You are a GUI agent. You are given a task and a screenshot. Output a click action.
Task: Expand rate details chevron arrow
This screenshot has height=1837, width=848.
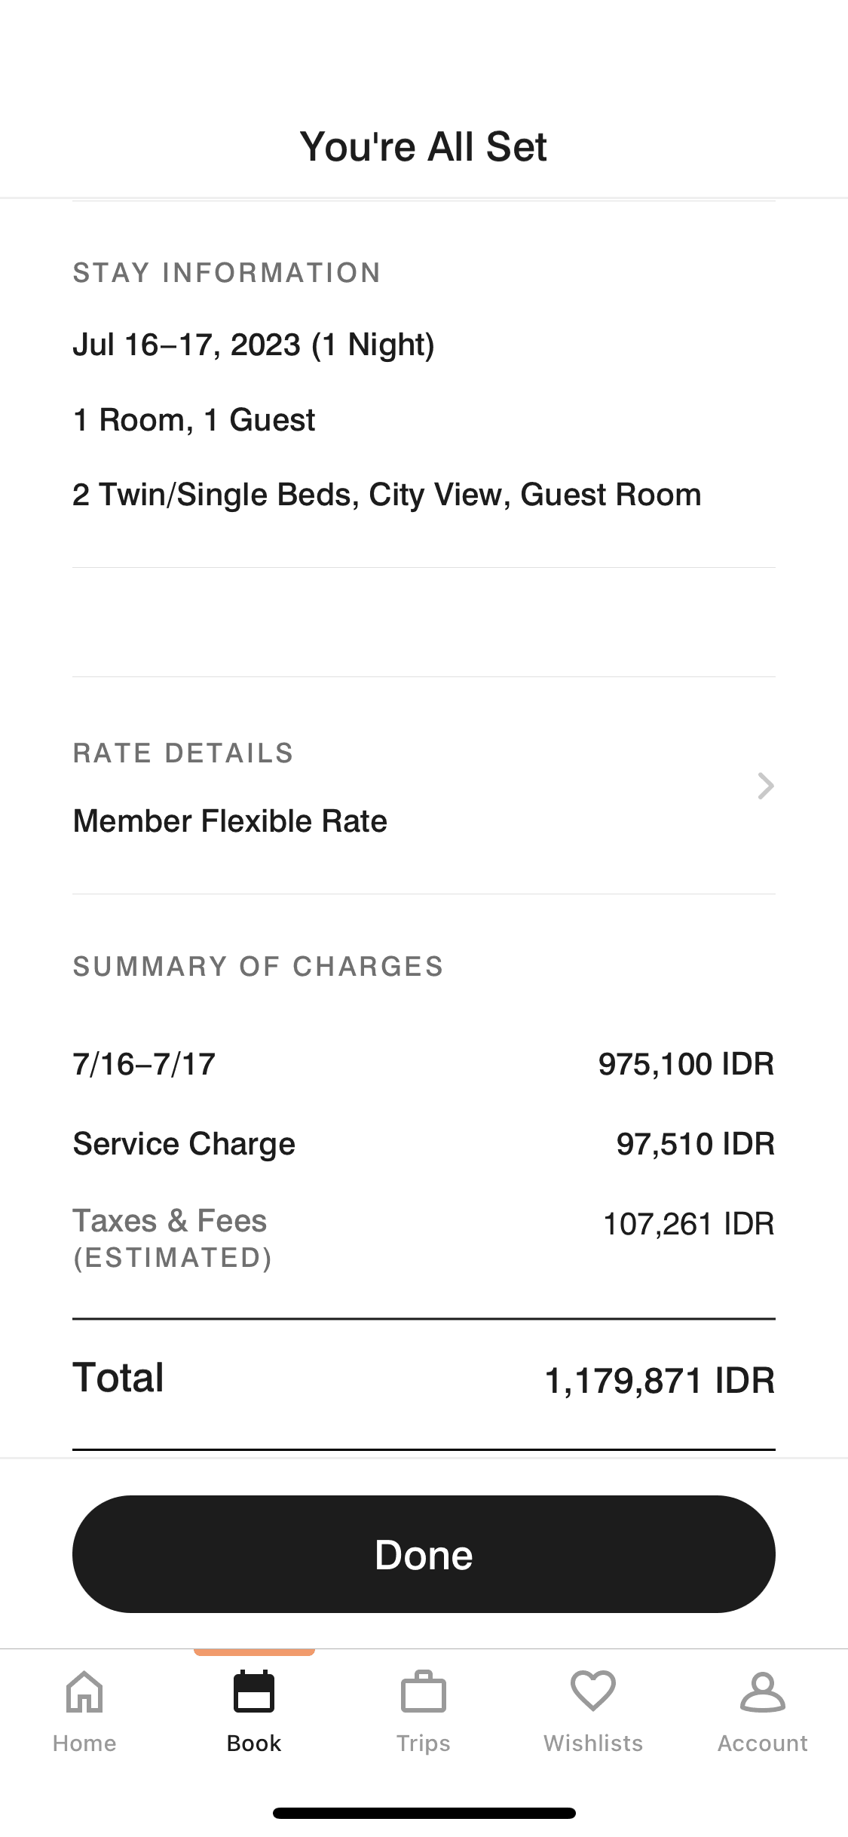765,786
